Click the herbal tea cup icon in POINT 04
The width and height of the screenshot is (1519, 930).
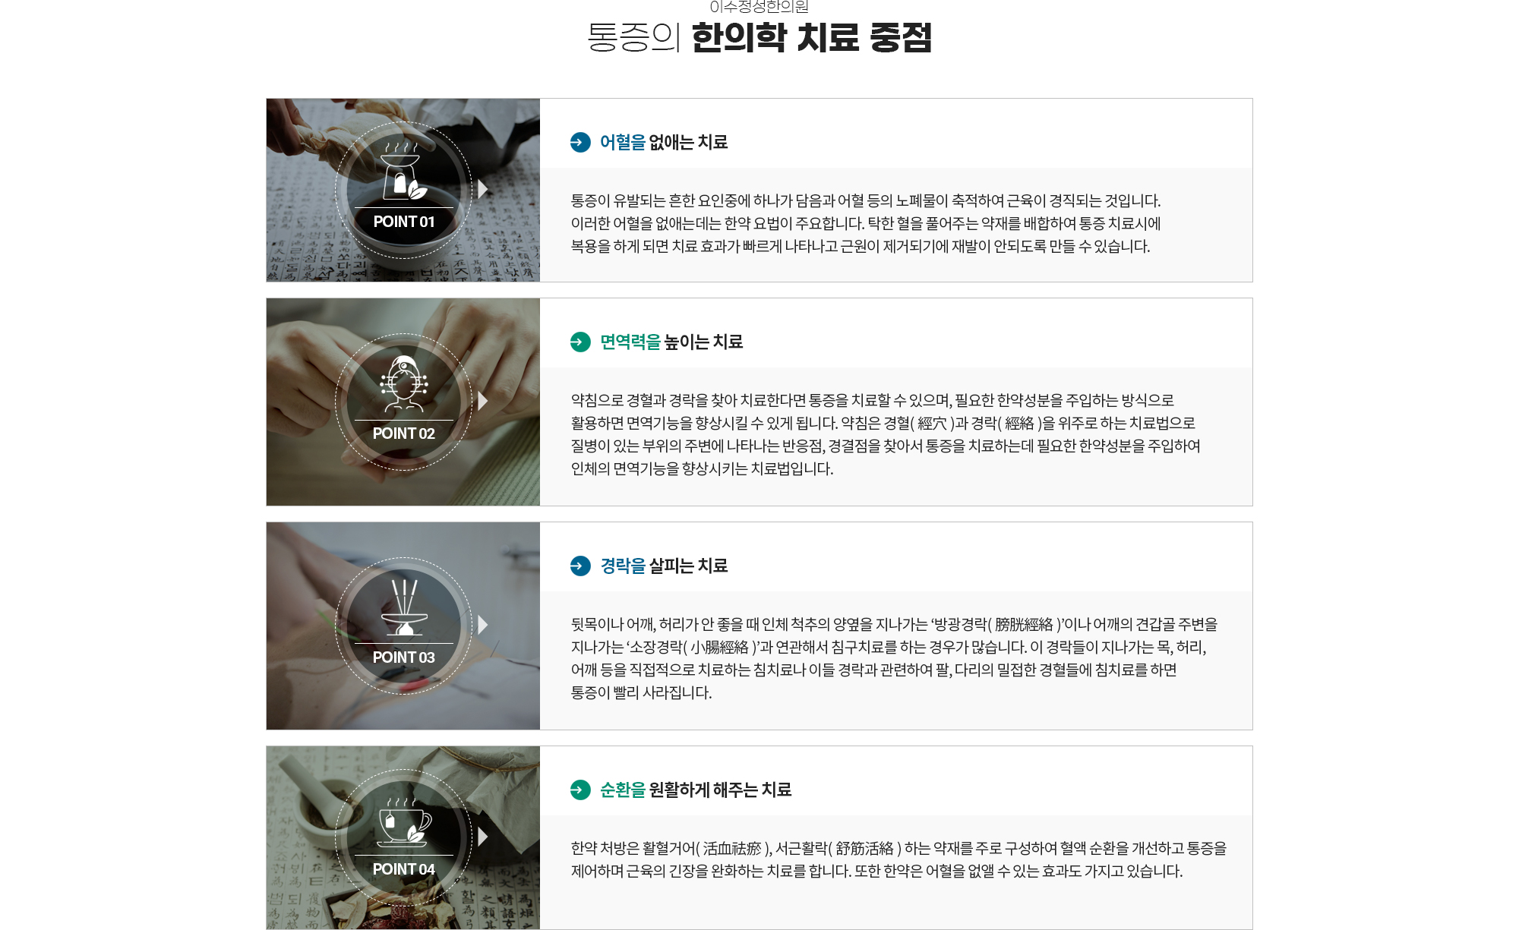click(x=403, y=822)
